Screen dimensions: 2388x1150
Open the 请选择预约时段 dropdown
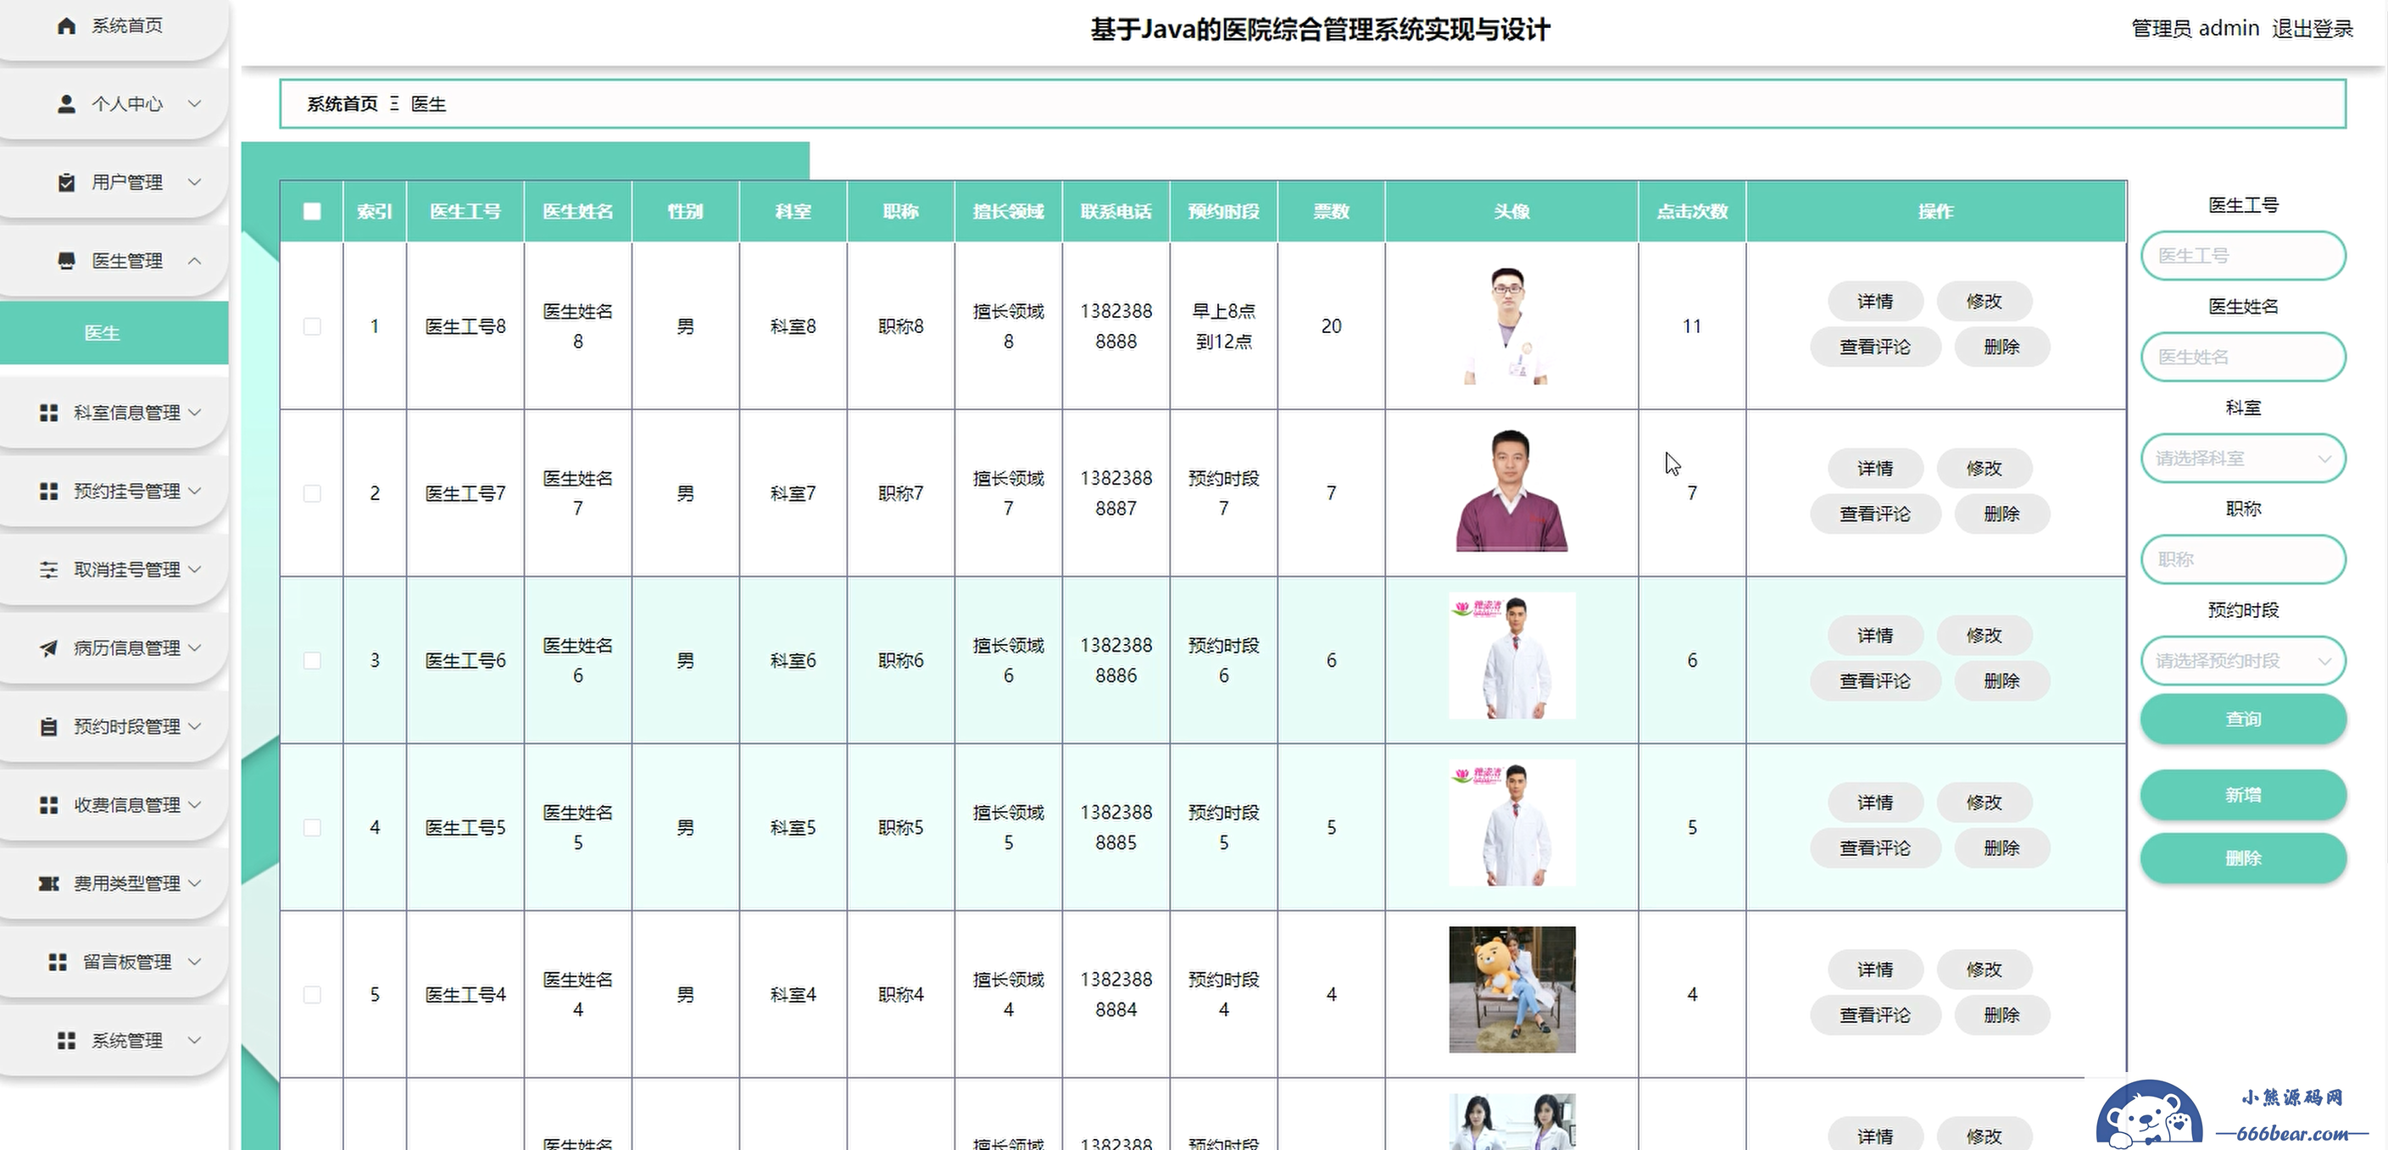2243,661
